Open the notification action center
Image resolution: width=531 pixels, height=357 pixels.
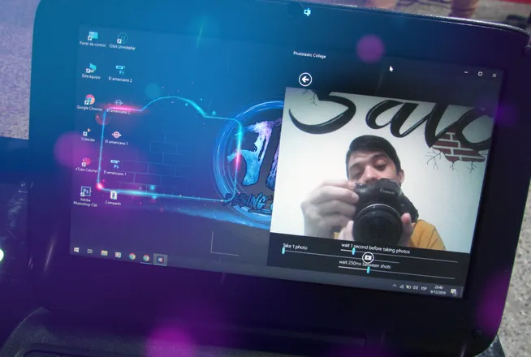453,291
